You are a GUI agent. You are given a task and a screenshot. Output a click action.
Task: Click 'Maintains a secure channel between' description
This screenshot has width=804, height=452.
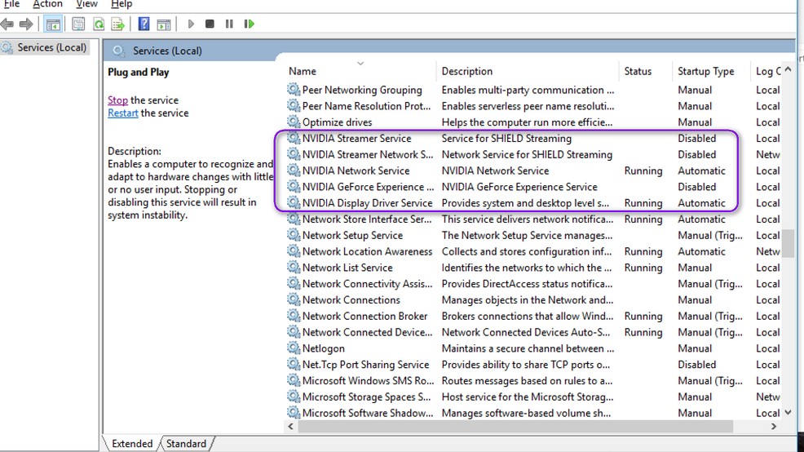pyautogui.click(x=528, y=348)
